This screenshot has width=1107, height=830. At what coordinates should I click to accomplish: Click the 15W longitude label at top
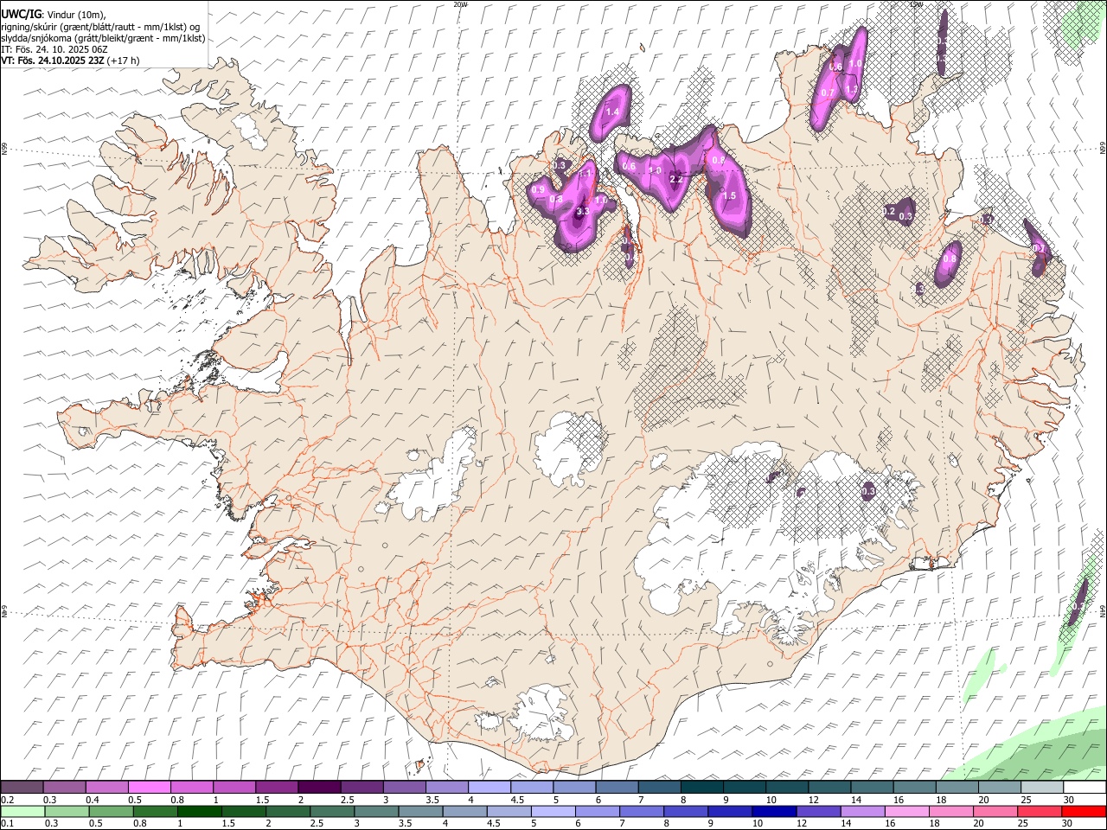(x=916, y=4)
